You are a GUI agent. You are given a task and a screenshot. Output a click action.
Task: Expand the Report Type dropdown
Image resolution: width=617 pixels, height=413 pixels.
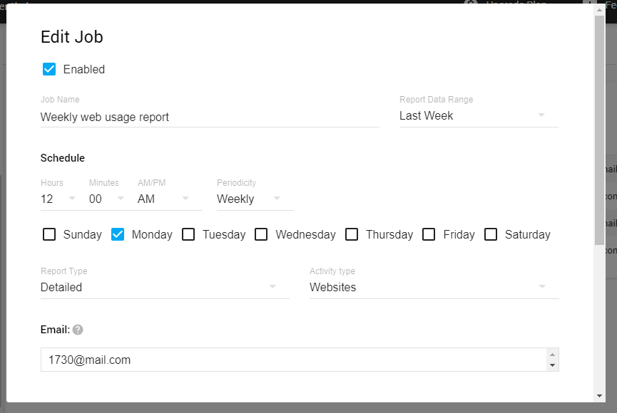165,288
